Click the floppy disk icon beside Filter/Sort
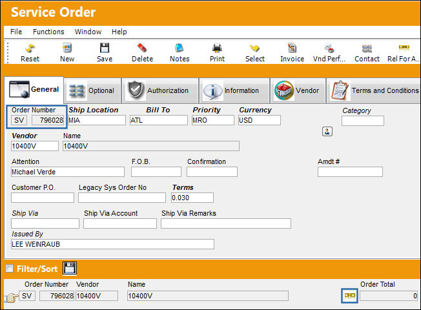The height and width of the screenshot is (310, 421). 70,269
